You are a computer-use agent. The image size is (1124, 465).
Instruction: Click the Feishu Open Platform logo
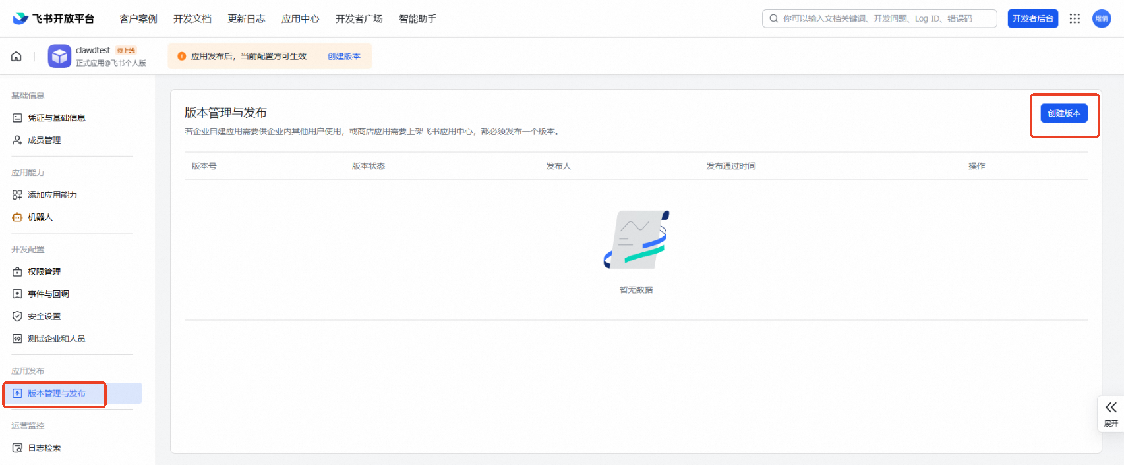point(53,18)
